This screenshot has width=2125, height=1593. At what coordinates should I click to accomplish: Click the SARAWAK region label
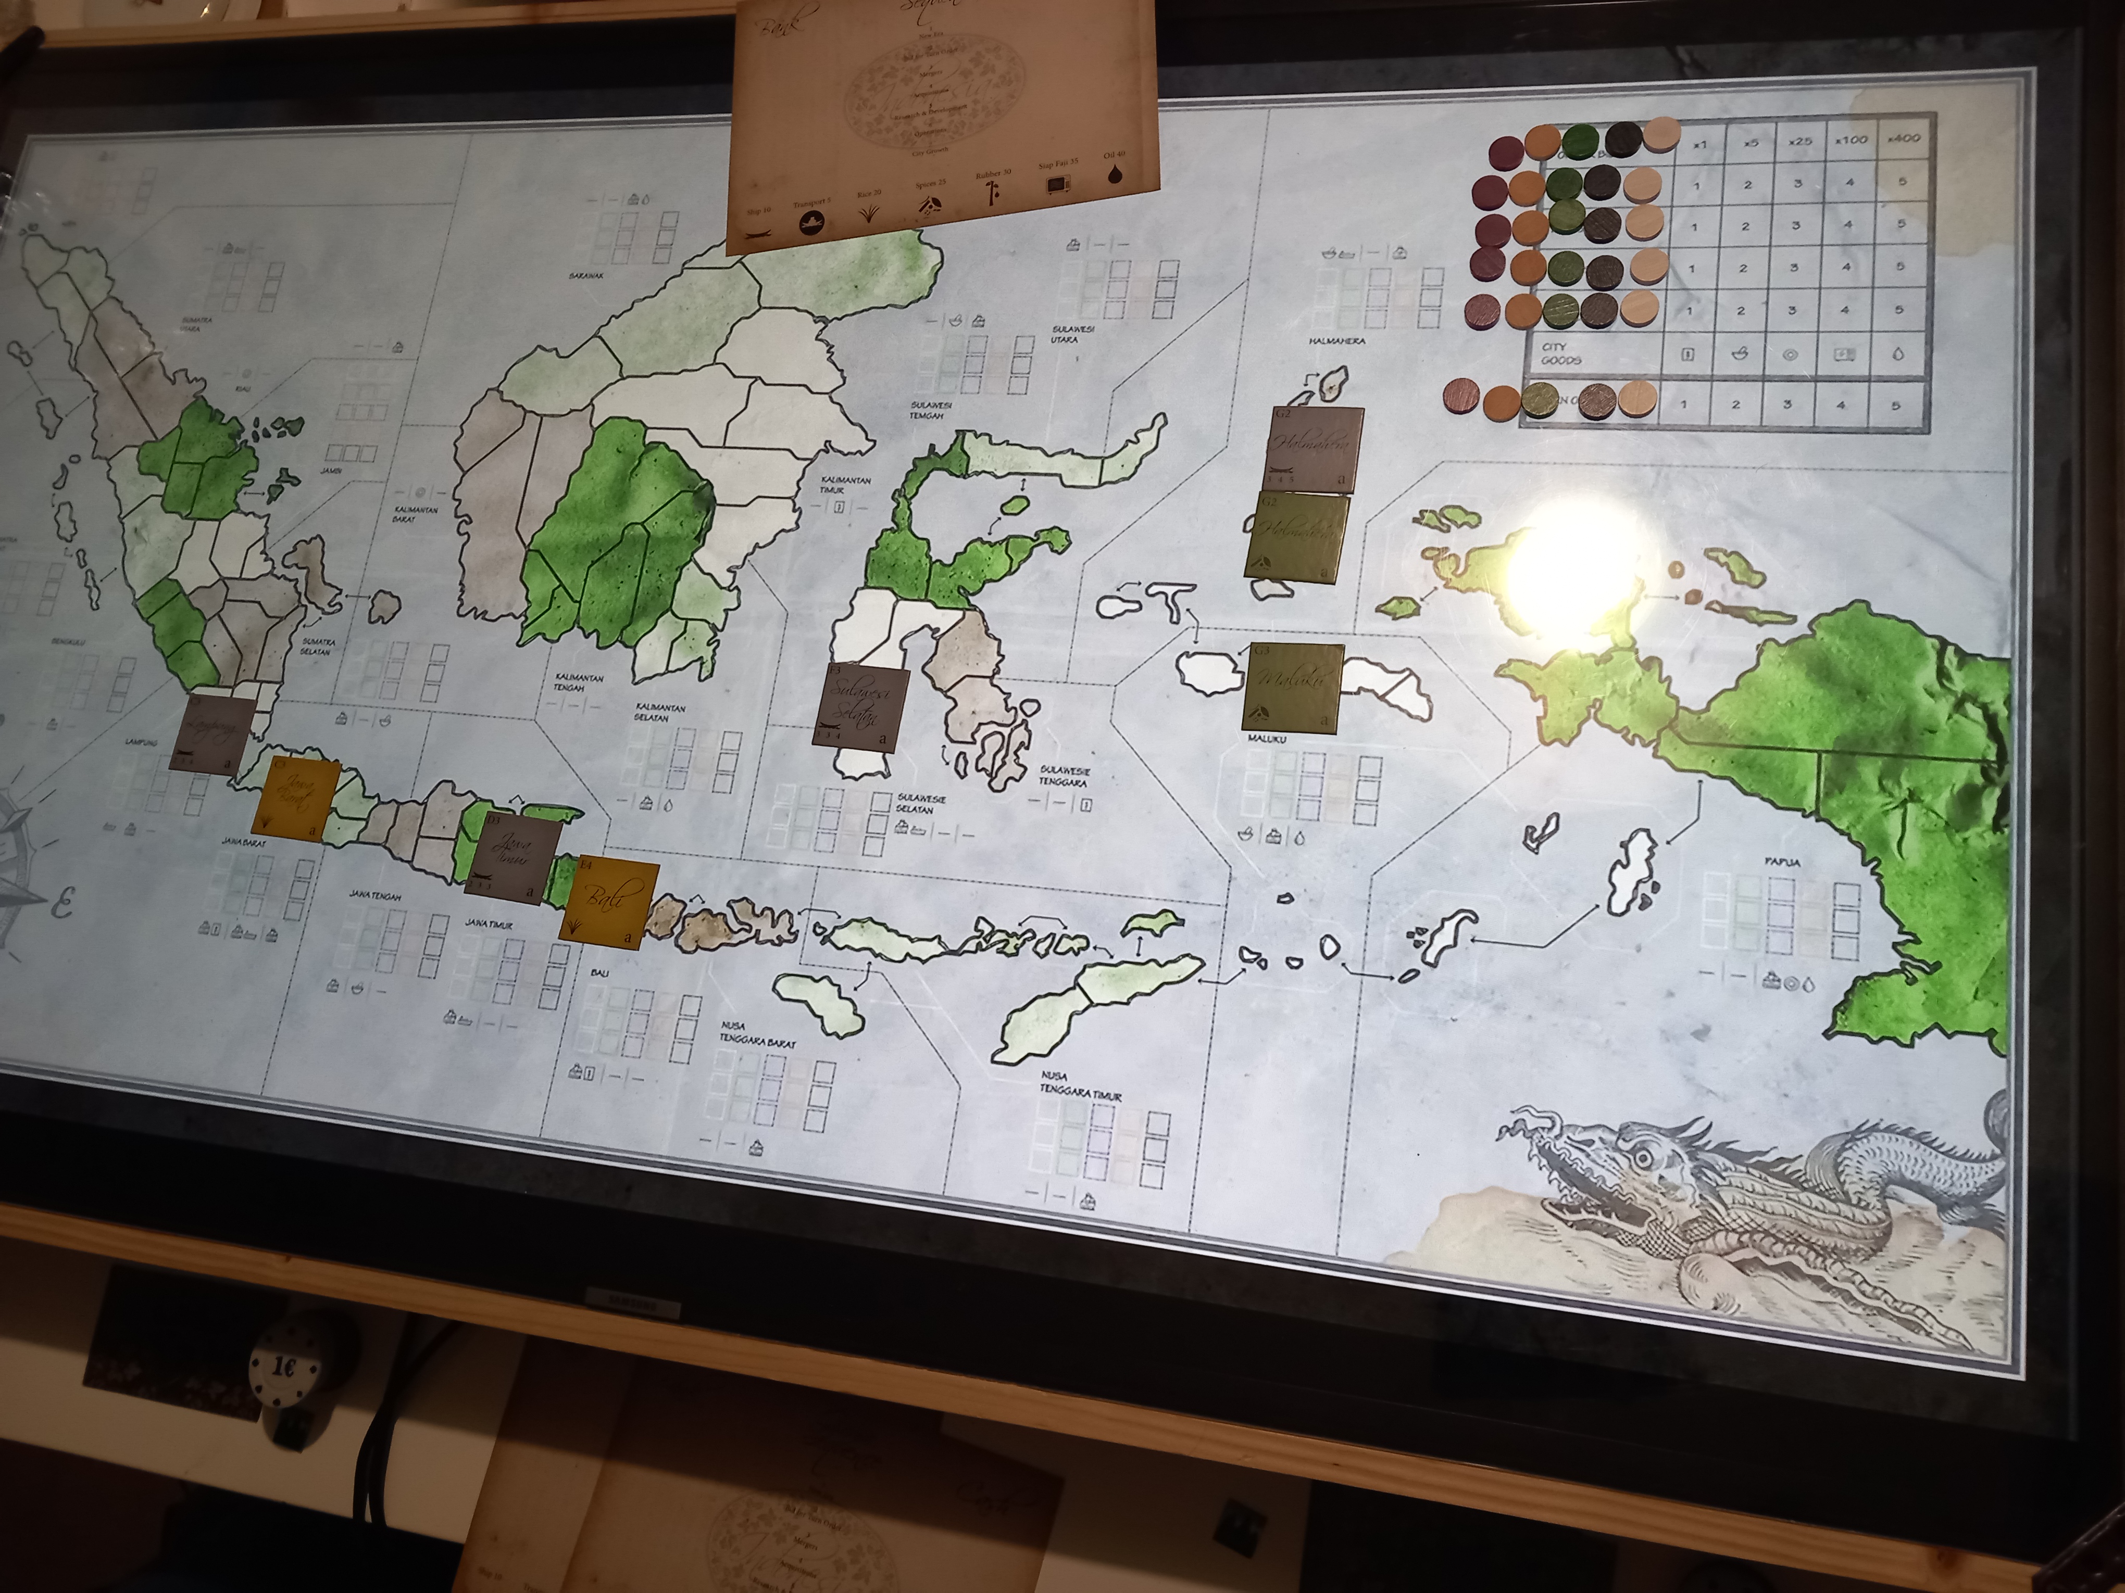[x=586, y=275]
